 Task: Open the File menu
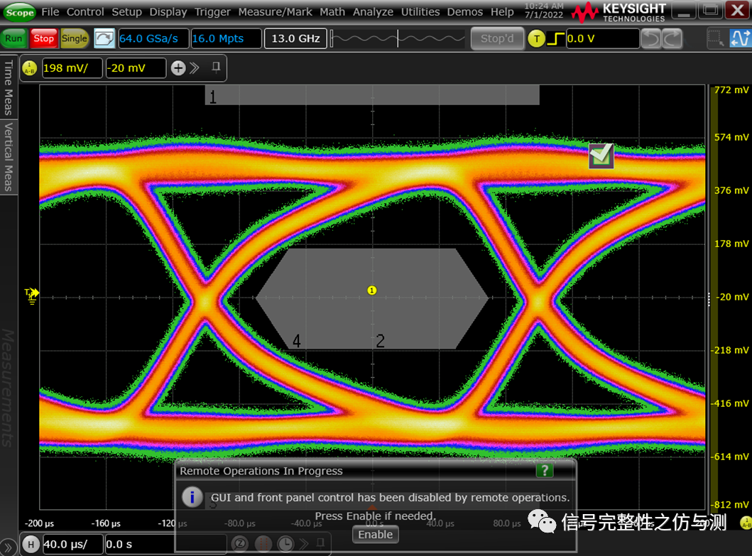point(50,11)
